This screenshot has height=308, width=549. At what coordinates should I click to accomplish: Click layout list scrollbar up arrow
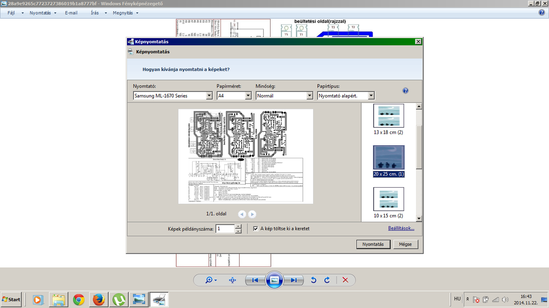pos(419,106)
